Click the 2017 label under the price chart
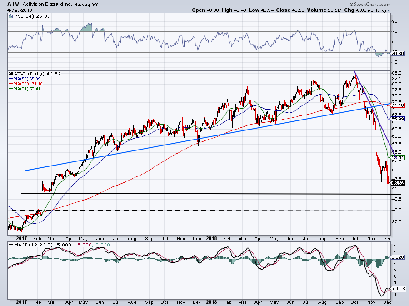Image resolution: width=409 pixels, height=306 pixels. (x=21, y=238)
